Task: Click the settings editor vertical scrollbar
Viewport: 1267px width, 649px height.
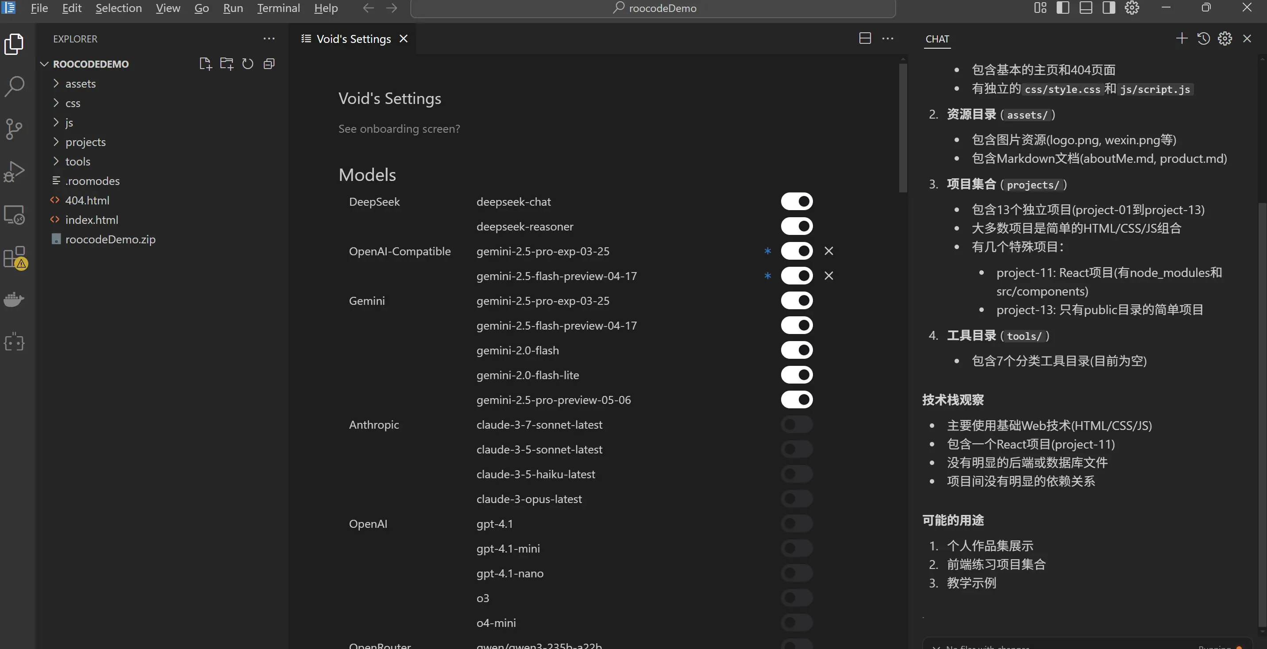Action: [x=902, y=128]
